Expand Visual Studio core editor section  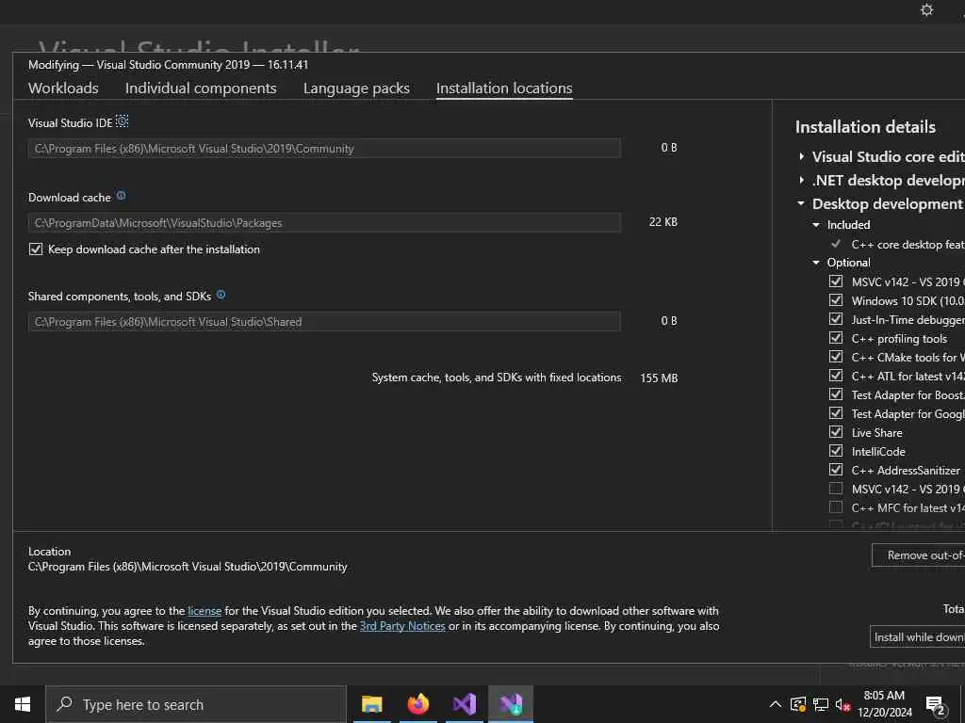(x=801, y=157)
